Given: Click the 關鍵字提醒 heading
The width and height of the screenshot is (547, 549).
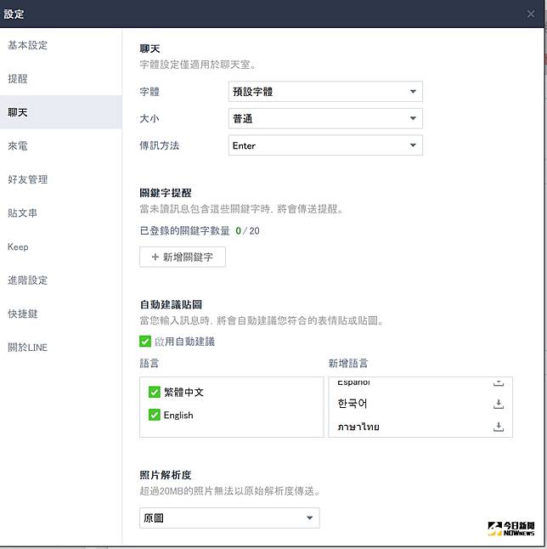Looking at the screenshot, I should 166,193.
